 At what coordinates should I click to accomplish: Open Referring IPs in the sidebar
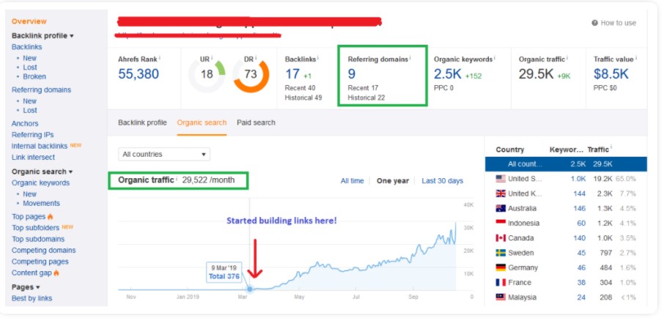point(32,135)
